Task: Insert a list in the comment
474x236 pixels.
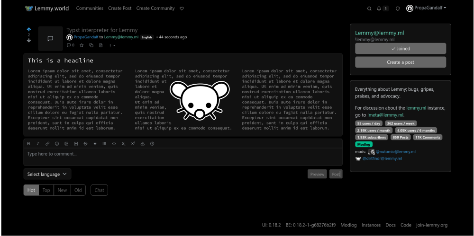Action: pos(105,144)
